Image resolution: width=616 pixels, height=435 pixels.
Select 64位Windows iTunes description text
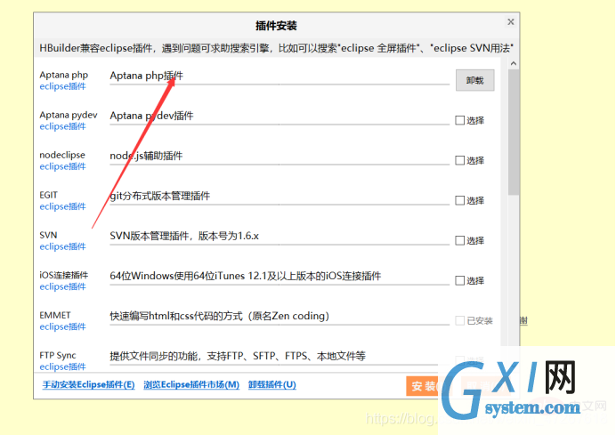[245, 276]
